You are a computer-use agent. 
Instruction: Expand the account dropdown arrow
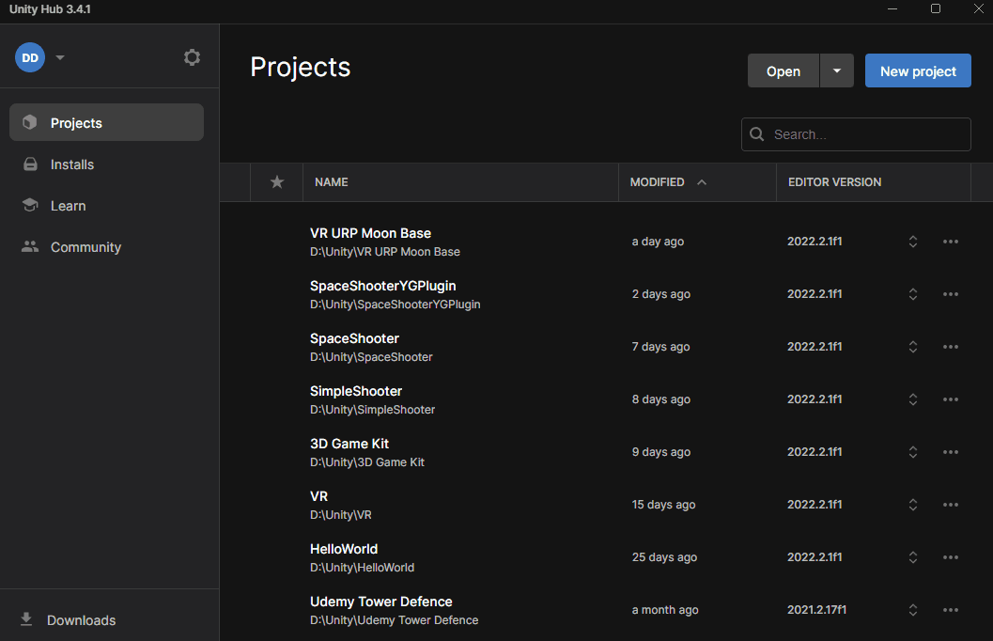click(60, 57)
